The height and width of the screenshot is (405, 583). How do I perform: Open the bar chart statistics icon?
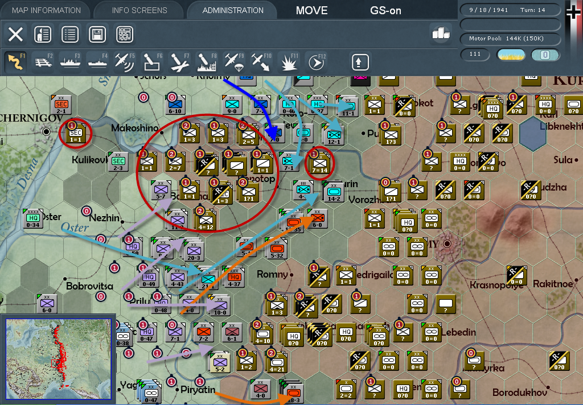[x=441, y=34]
